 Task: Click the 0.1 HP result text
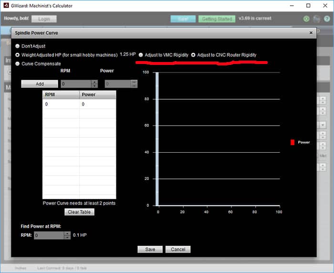80,235
